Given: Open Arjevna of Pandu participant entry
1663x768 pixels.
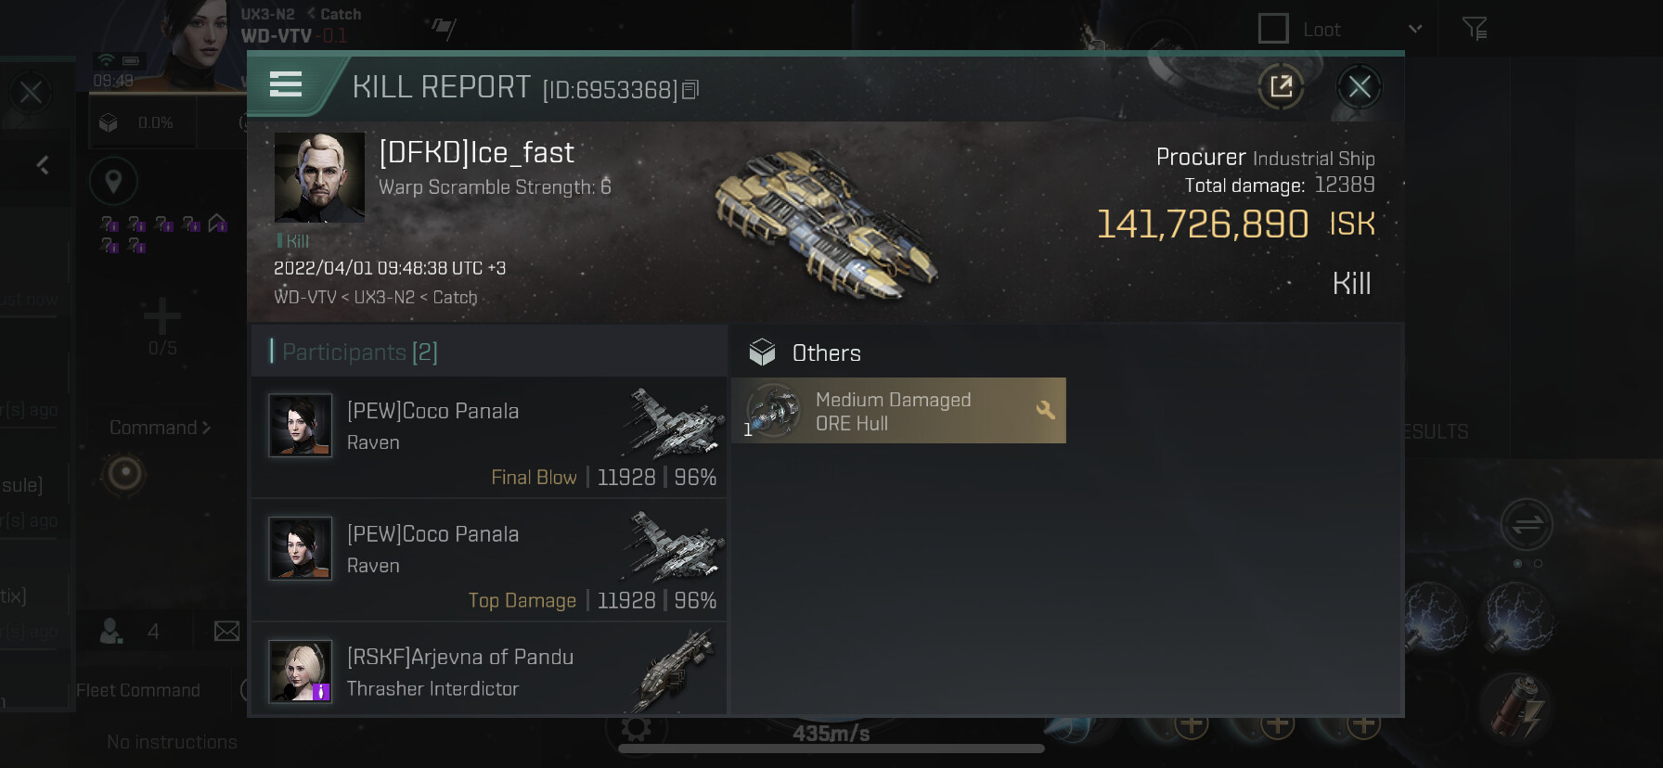Looking at the screenshot, I should [488, 672].
